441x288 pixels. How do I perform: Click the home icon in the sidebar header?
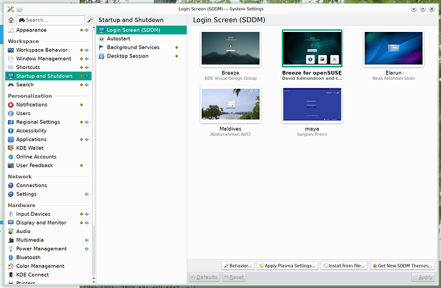point(11,20)
